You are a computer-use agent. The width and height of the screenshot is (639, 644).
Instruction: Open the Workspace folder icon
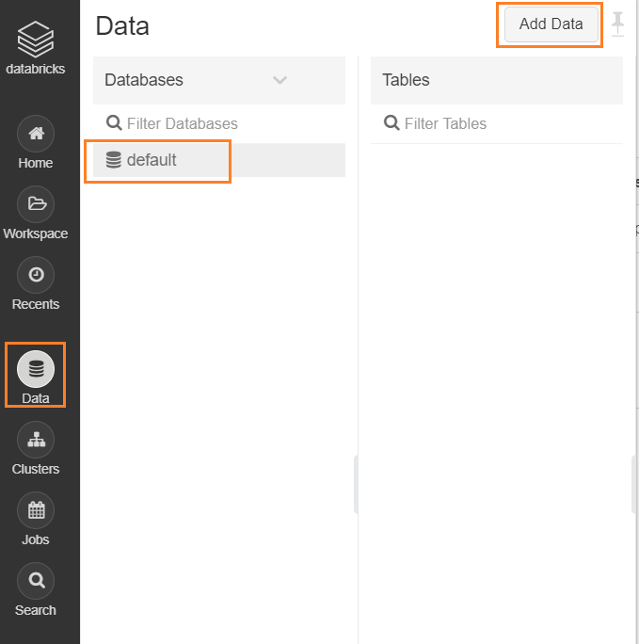(36, 204)
